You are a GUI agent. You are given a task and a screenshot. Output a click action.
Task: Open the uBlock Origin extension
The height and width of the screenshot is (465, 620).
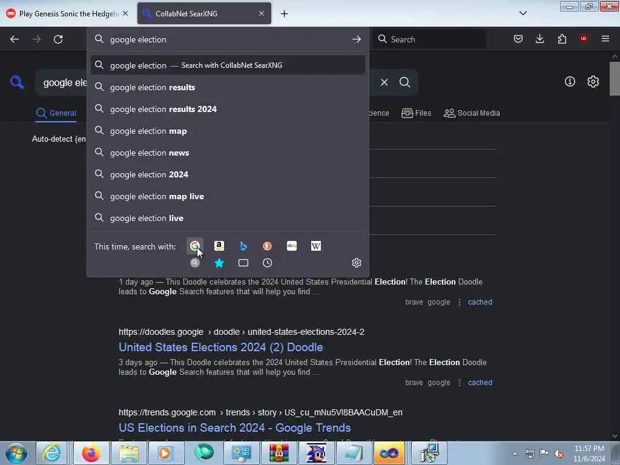[584, 39]
